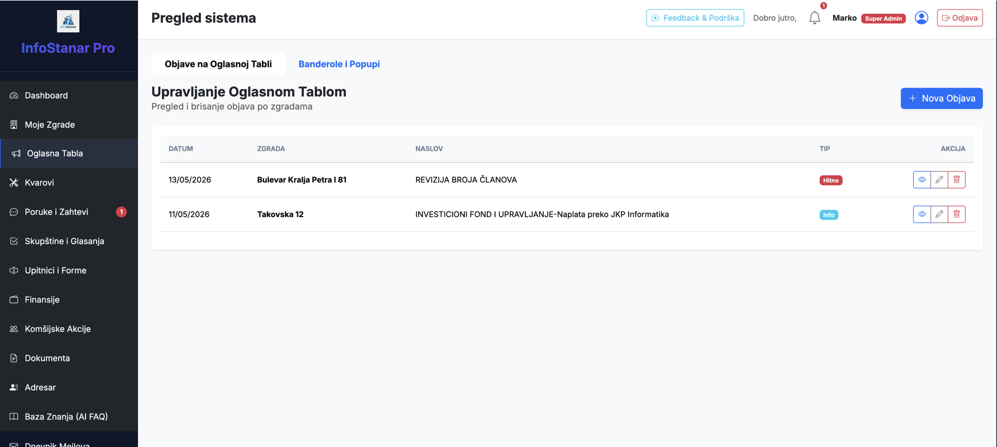Click the InfoStanar logo image in sidebar
This screenshot has width=997, height=447.
click(68, 21)
